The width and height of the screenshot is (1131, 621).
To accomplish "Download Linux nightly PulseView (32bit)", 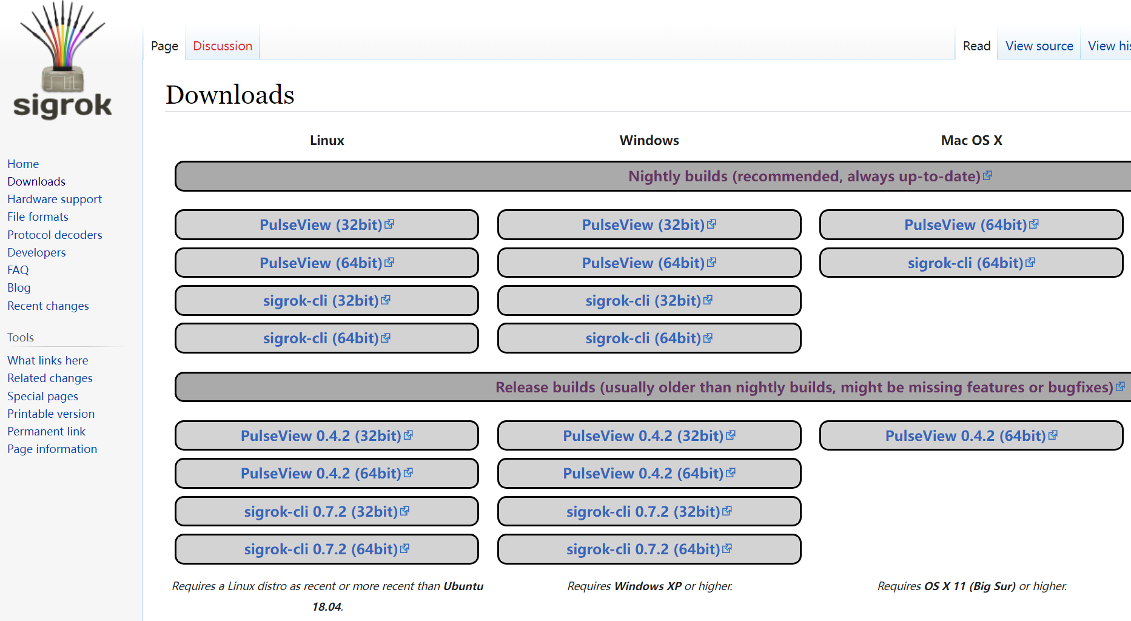I will click(327, 225).
